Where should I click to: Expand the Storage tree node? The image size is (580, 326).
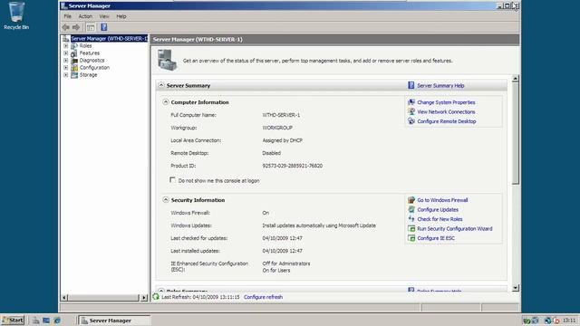pyautogui.click(x=66, y=75)
